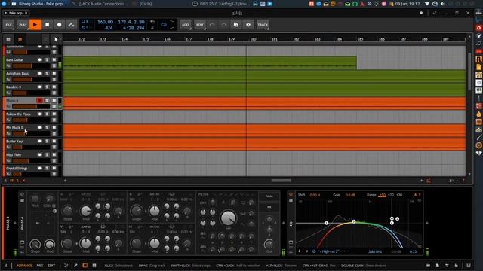Viewport: 483px width, 271px height.
Task: Open the EDIT menu in toolbar
Action: (x=200, y=25)
